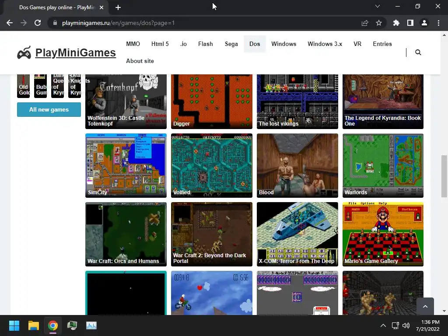
Task: Open the Windows games category
Action: pos(283,44)
